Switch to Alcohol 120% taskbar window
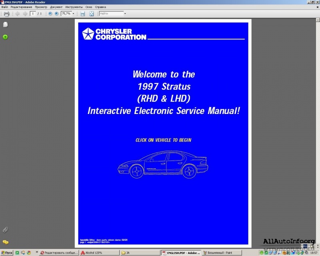Viewport: 320px width, 256px height. [x=99, y=253]
